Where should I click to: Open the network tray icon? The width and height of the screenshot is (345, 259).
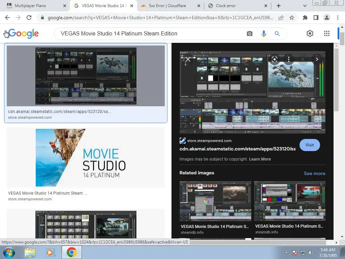(303, 252)
